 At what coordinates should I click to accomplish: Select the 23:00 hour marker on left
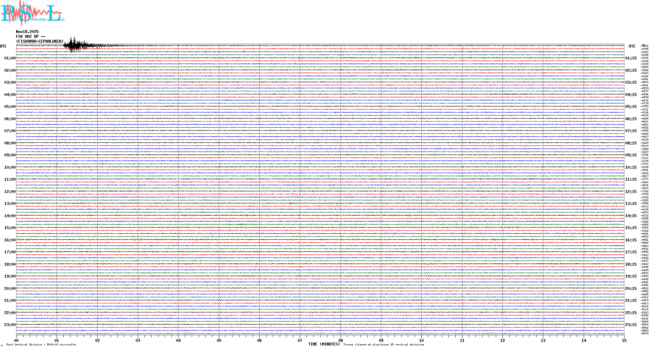[10, 325]
